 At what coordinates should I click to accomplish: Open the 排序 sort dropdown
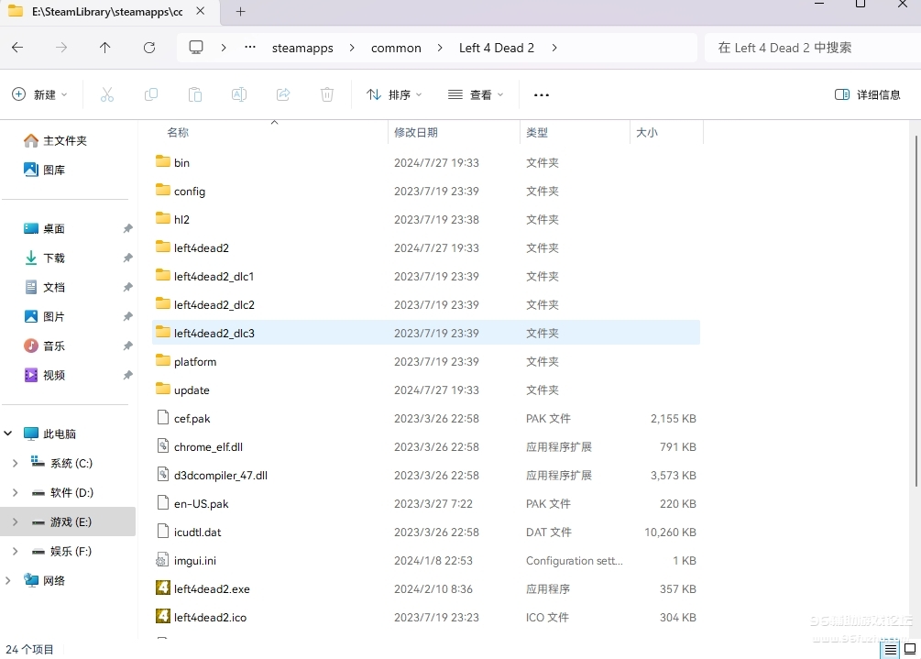[394, 94]
